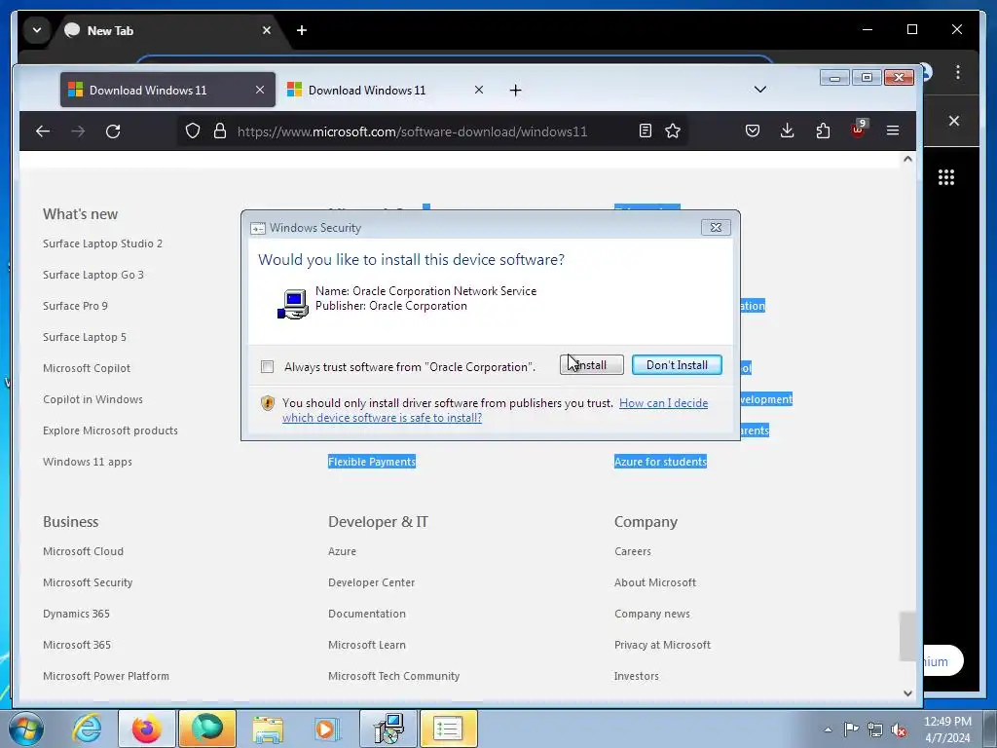Open the Pocket save icon
Screen dimensions: 997x748
(753, 131)
